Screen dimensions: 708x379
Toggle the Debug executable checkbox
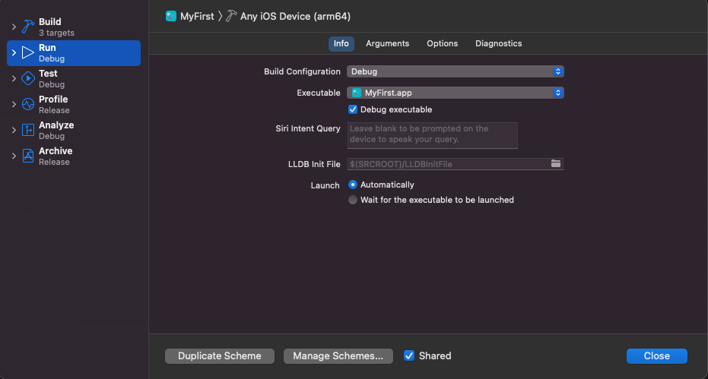tap(353, 109)
